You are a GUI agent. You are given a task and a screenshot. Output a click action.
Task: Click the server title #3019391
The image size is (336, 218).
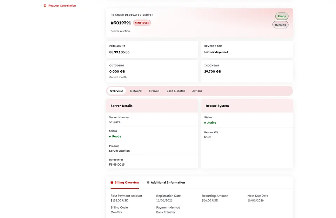pos(121,23)
